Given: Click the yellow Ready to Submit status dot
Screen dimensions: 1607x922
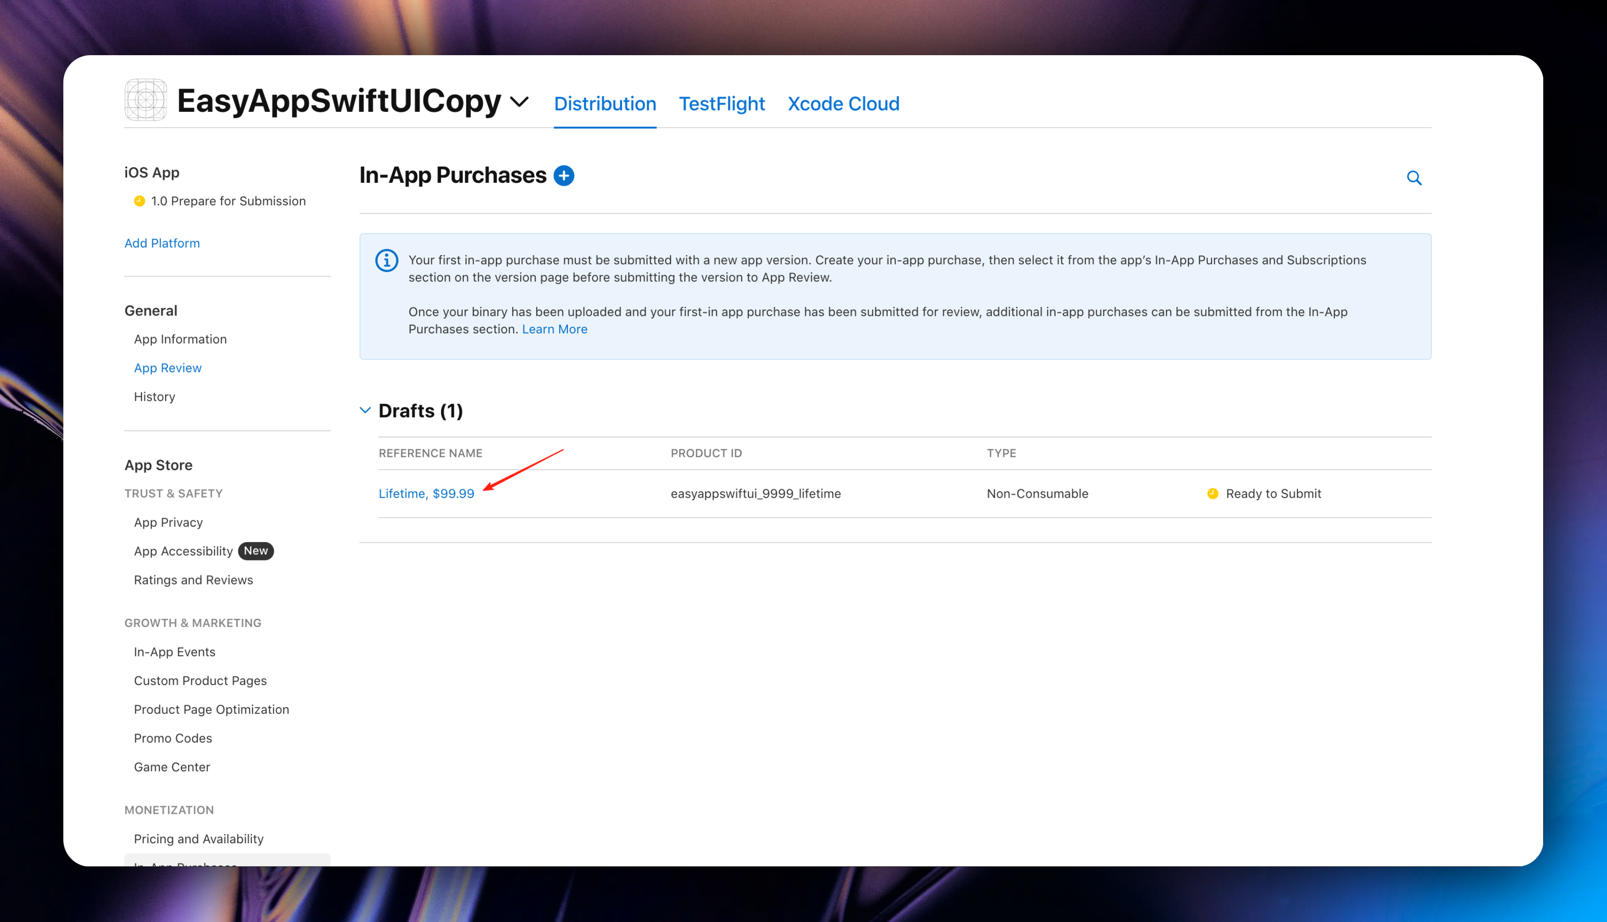Looking at the screenshot, I should 1212,493.
